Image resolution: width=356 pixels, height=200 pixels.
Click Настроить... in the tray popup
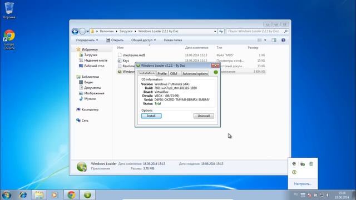pos(303,184)
